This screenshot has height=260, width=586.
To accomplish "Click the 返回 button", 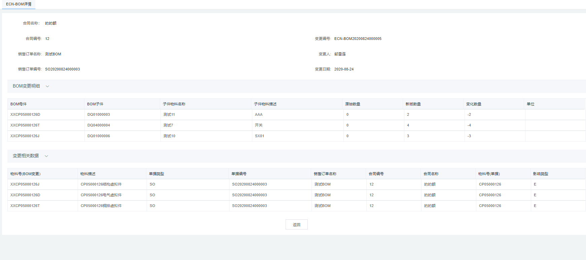I will click(296, 225).
